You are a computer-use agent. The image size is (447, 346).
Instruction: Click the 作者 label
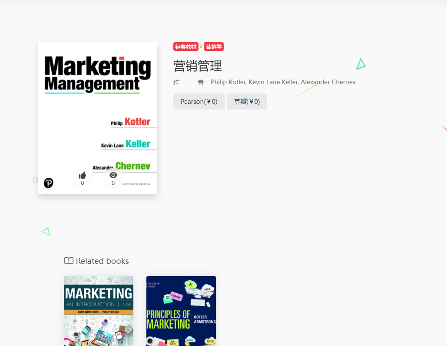point(189,82)
